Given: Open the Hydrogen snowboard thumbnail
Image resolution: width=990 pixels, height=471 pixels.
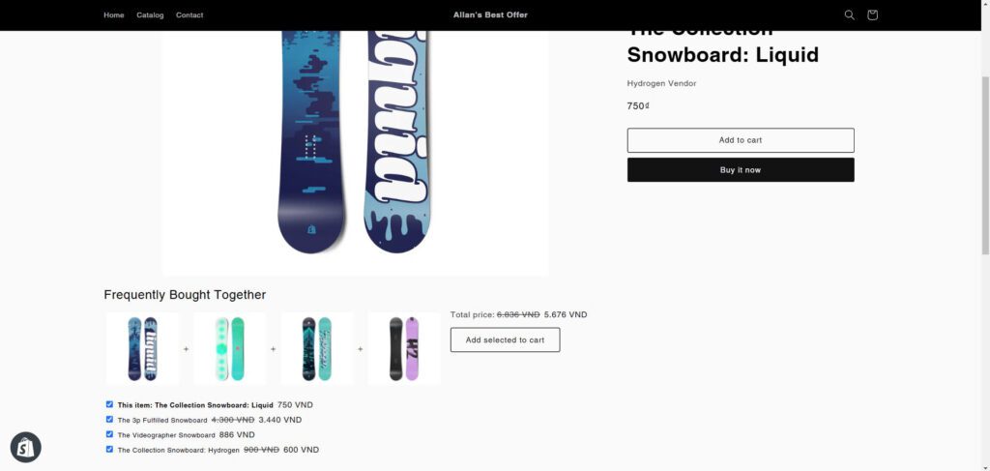Looking at the screenshot, I should coord(404,348).
